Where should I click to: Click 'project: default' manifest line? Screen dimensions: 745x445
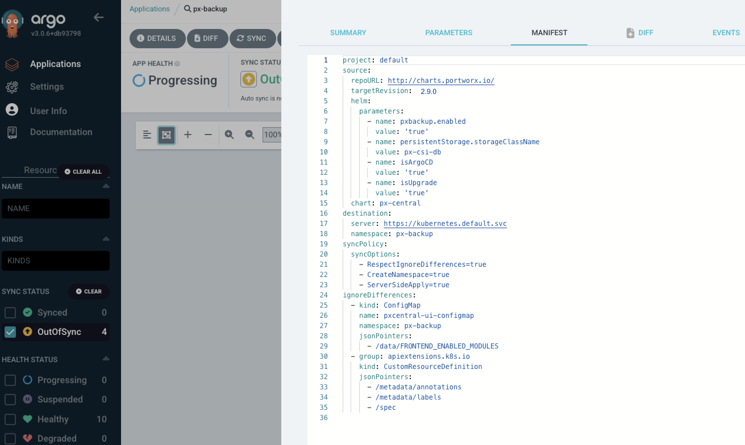tap(375, 60)
